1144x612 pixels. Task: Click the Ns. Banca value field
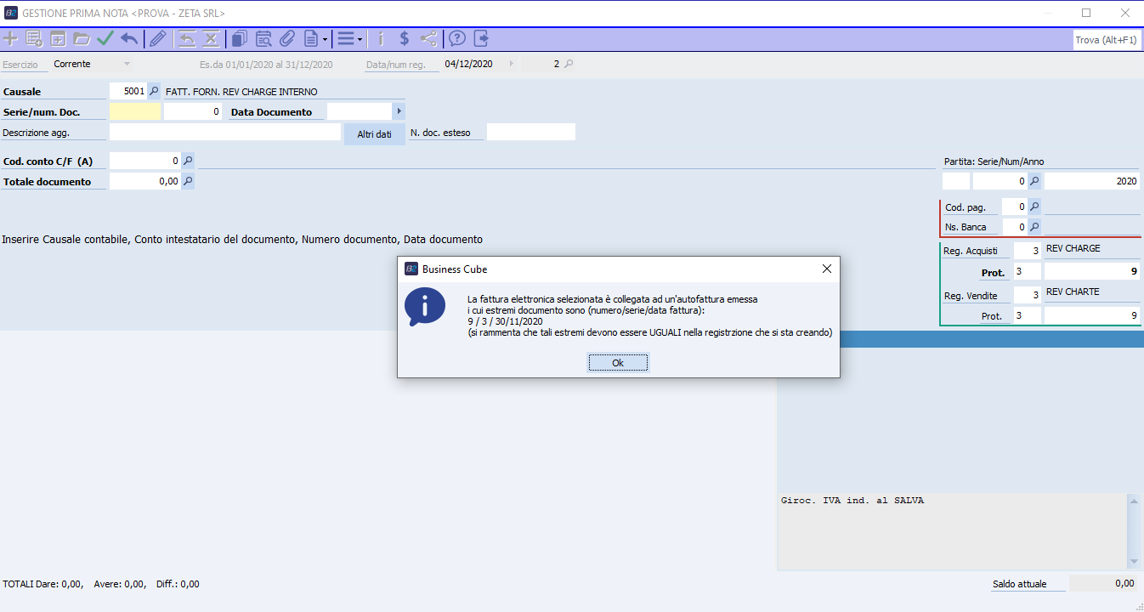point(1015,227)
